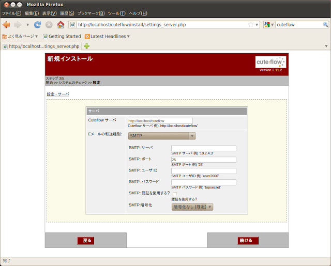Maximize the Firefox window

pyautogui.click(x=20, y=4)
